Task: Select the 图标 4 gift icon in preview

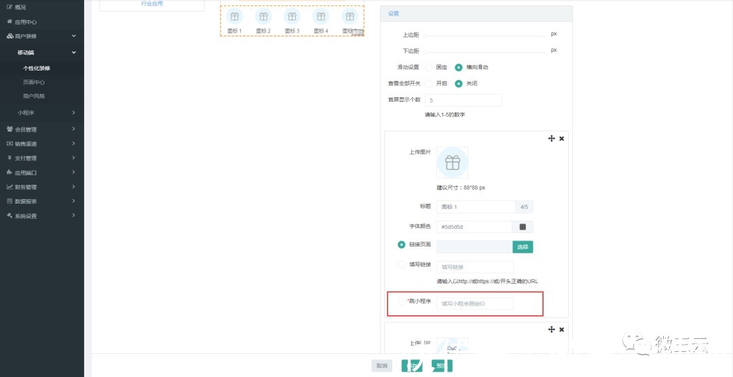Action: point(320,16)
